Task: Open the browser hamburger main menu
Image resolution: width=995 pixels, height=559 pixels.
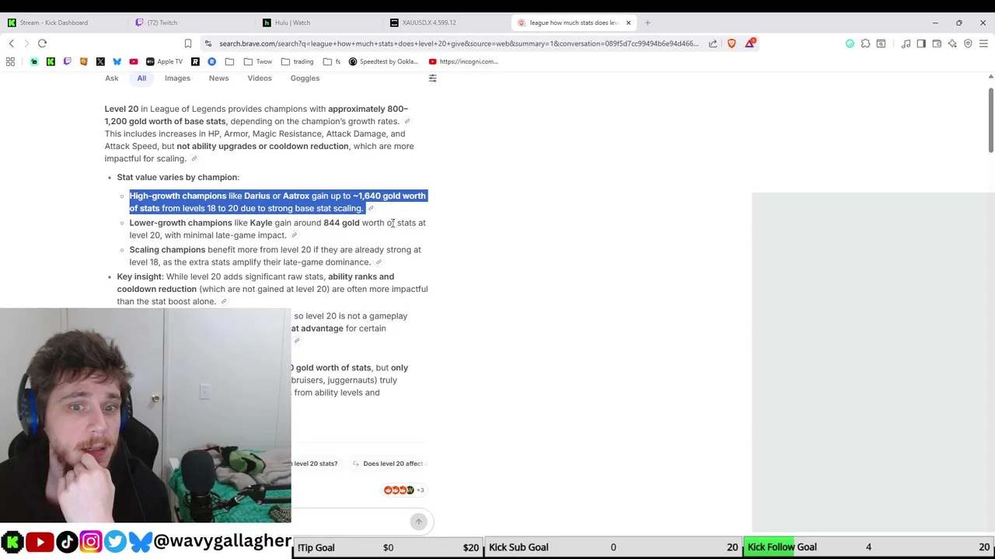Action: coord(983,43)
